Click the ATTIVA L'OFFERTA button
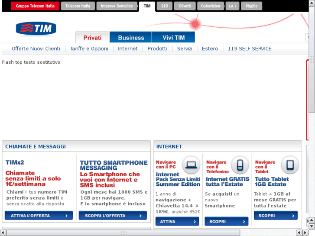This screenshot has height=236, width=315. pyautogui.click(x=39, y=216)
